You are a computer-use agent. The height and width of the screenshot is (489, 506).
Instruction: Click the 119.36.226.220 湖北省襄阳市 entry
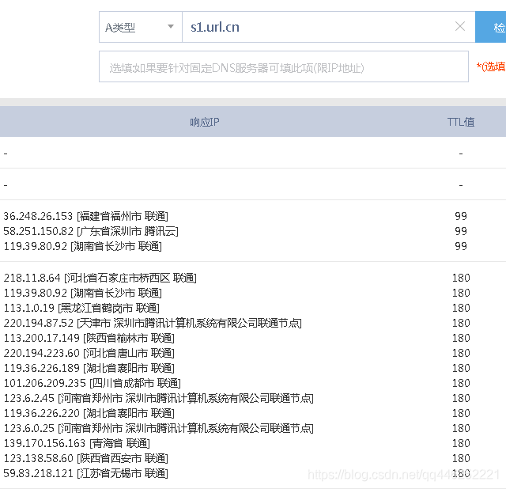pyautogui.click(x=89, y=413)
